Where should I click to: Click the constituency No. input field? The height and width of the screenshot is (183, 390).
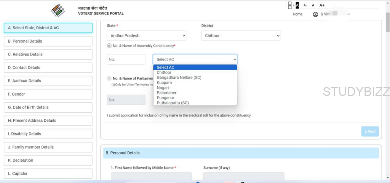126,59
